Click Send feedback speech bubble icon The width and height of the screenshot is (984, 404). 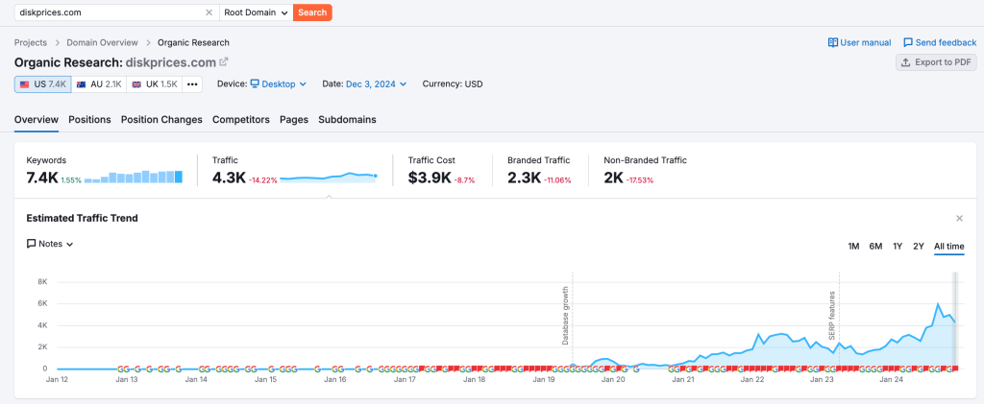click(x=908, y=42)
